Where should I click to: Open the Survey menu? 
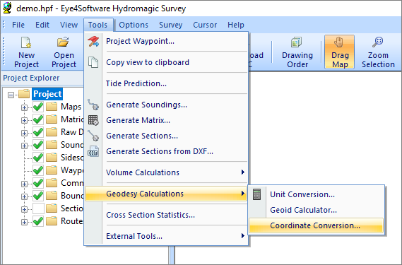(x=170, y=25)
